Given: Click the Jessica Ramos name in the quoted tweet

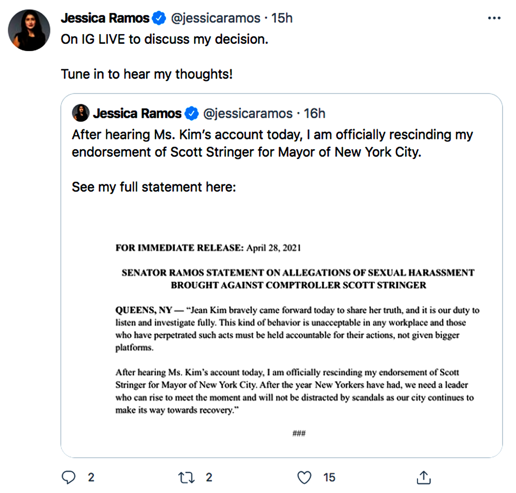Looking at the screenshot, I should pos(137,113).
